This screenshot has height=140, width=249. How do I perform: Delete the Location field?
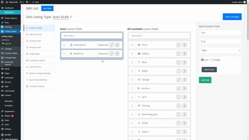[184, 88]
